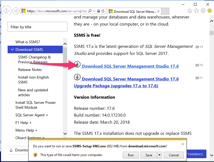Click the page scrollbar up arrow
This screenshot has height=162, width=214.
(x=212, y=21)
